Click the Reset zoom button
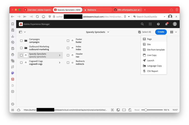Image resolution: width=189 pixels, height=125 pixels. tap(137, 110)
